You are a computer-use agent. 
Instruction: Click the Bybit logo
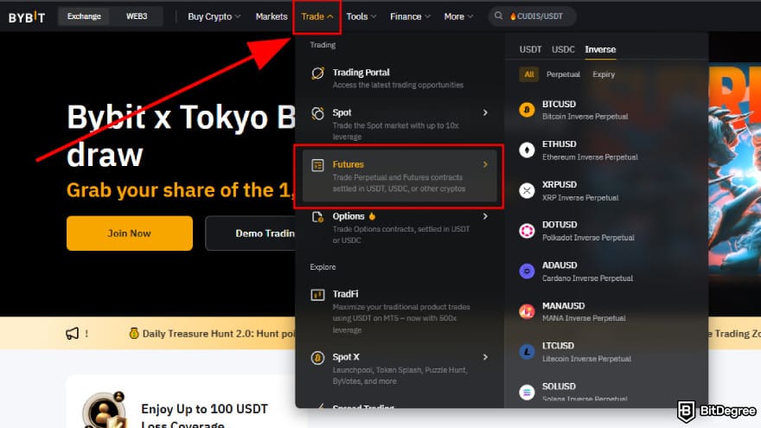(27, 17)
